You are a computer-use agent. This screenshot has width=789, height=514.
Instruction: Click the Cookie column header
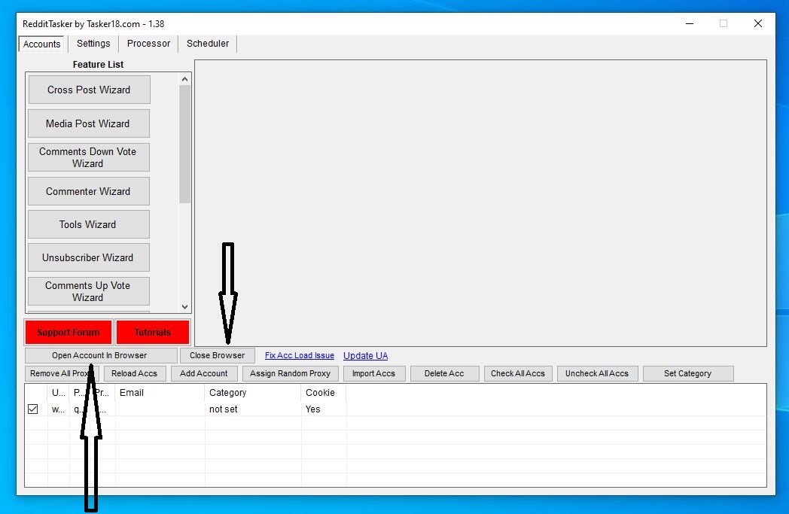(x=324, y=392)
